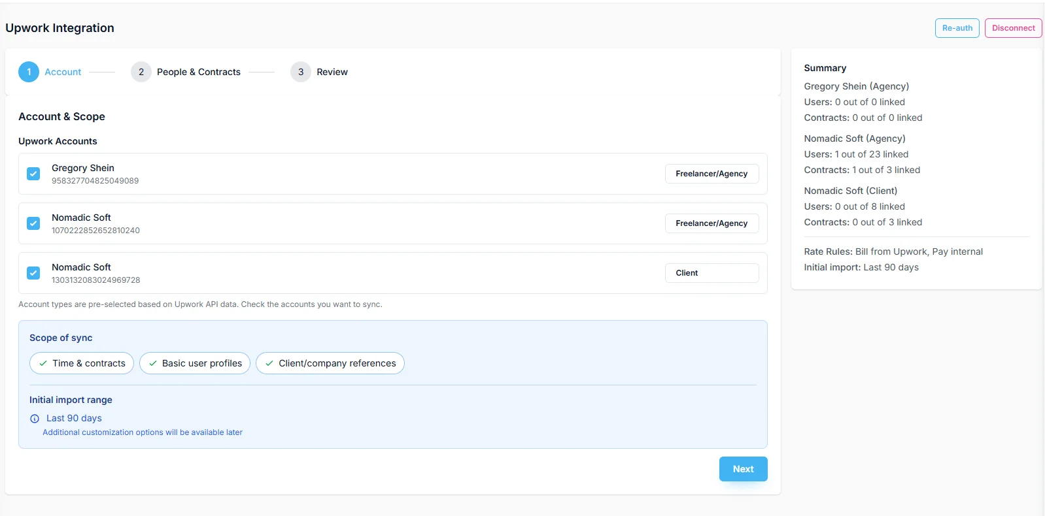Toggle the Client/company references scope chip
The image size is (1045, 516).
(x=330, y=363)
